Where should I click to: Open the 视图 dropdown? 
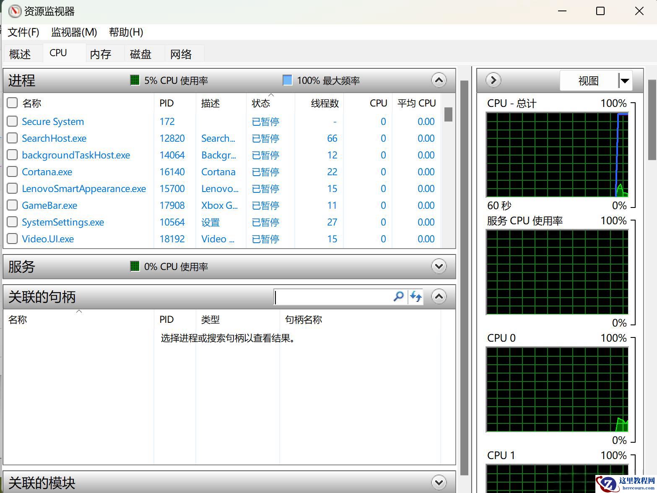tap(625, 80)
